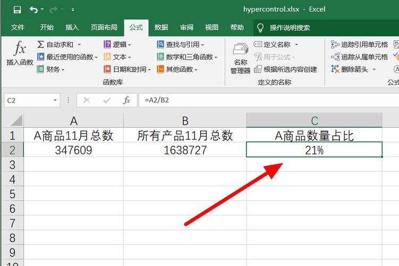Click the 自动求和 sigma icon
The image size is (399, 266).
point(40,44)
